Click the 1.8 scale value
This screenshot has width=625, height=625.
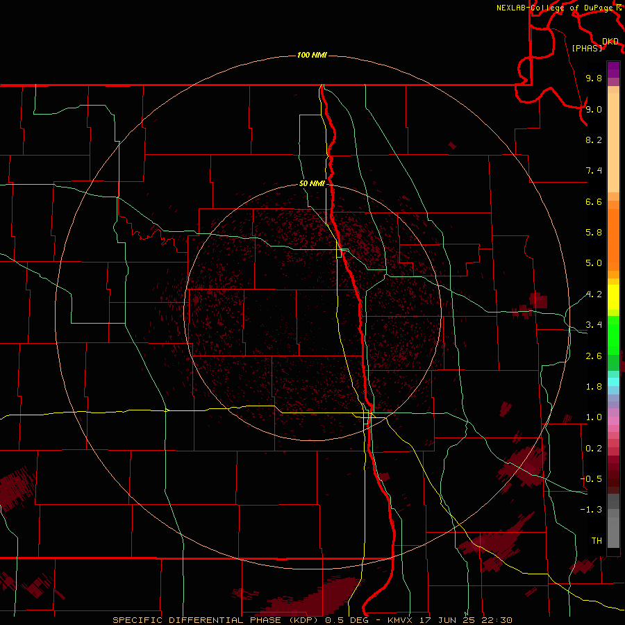tap(594, 387)
